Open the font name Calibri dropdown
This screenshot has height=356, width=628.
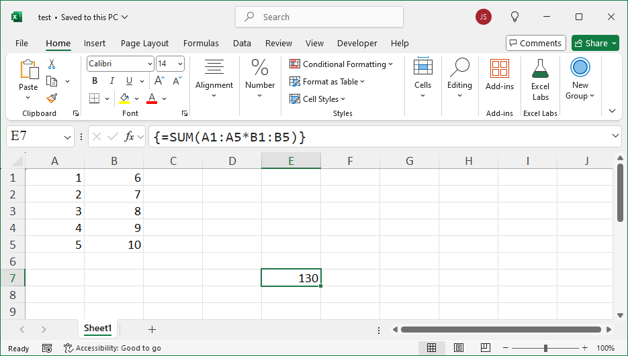(x=150, y=64)
